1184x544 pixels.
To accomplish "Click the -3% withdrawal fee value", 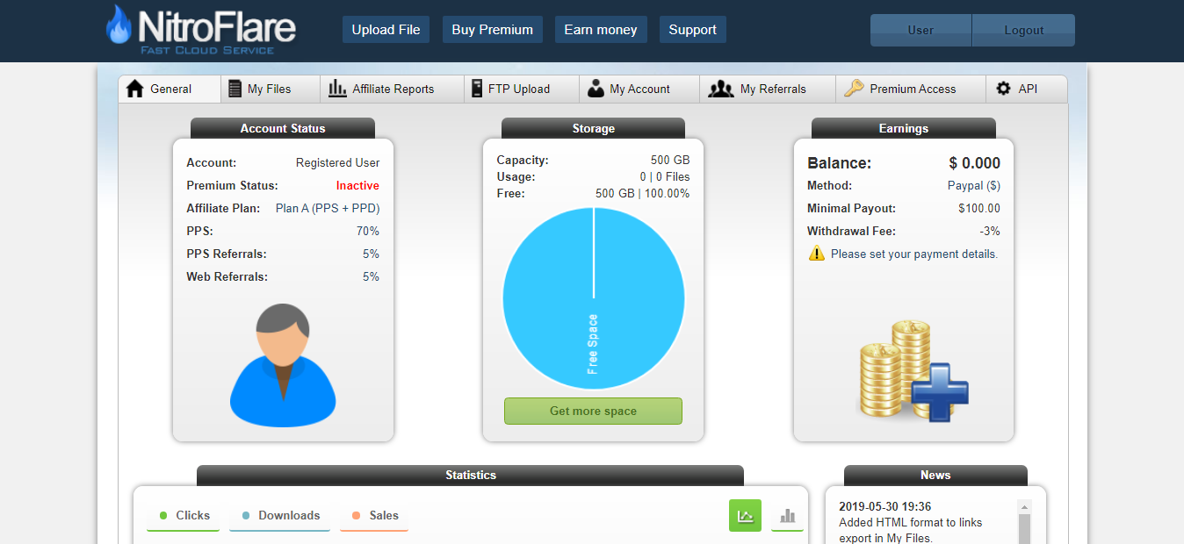I will click(991, 232).
